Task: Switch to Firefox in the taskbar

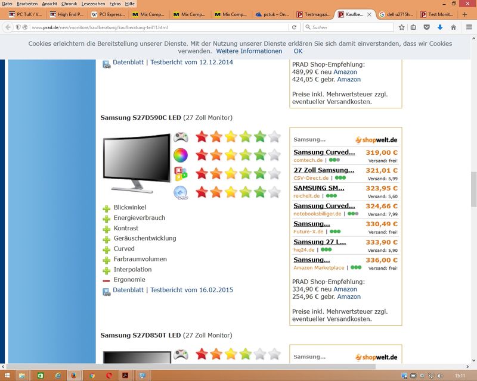Action: 74,376
